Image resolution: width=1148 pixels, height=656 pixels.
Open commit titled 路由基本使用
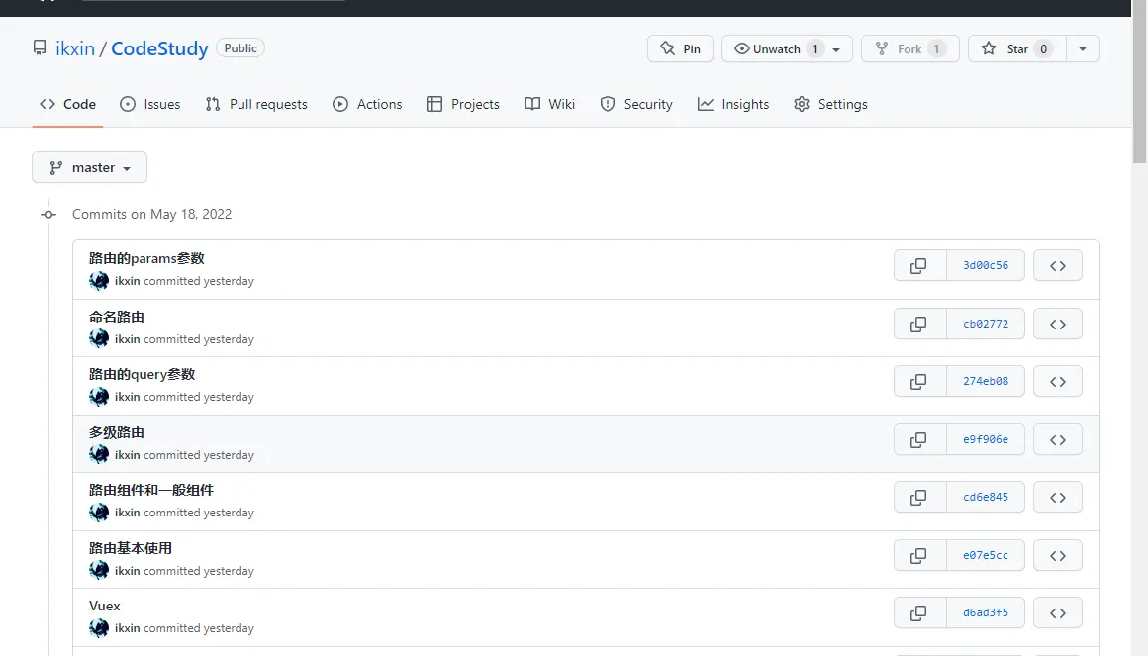(x=131, y=548)
